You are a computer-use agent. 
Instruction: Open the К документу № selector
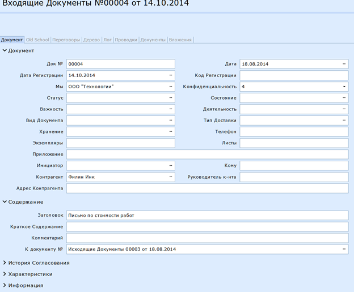344,249
